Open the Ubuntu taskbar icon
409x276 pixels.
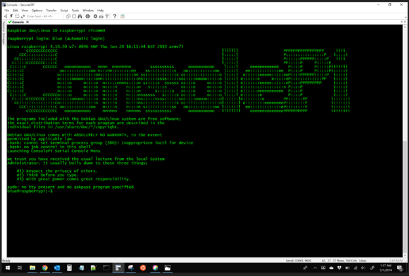tap(143, 268)
